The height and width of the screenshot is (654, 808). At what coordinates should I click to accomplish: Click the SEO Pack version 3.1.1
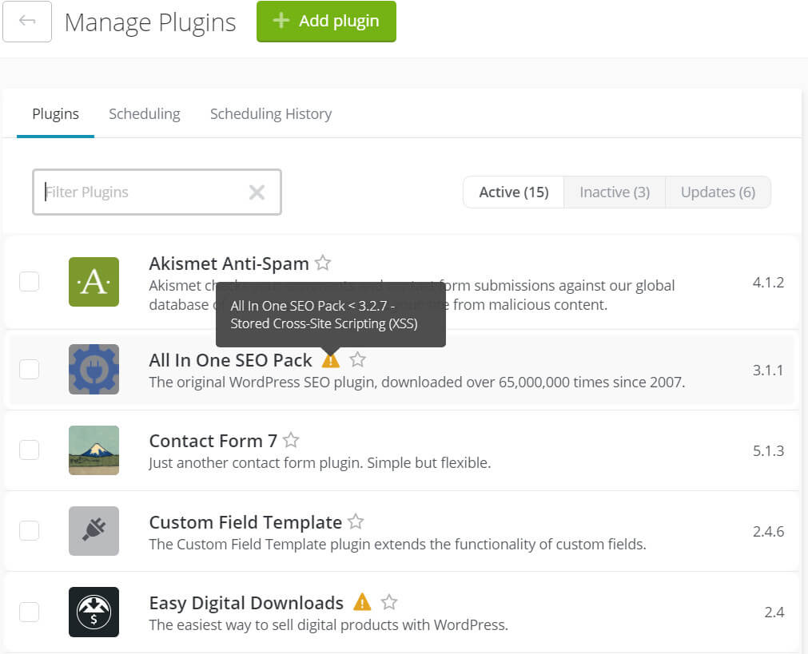pos(768,370)
